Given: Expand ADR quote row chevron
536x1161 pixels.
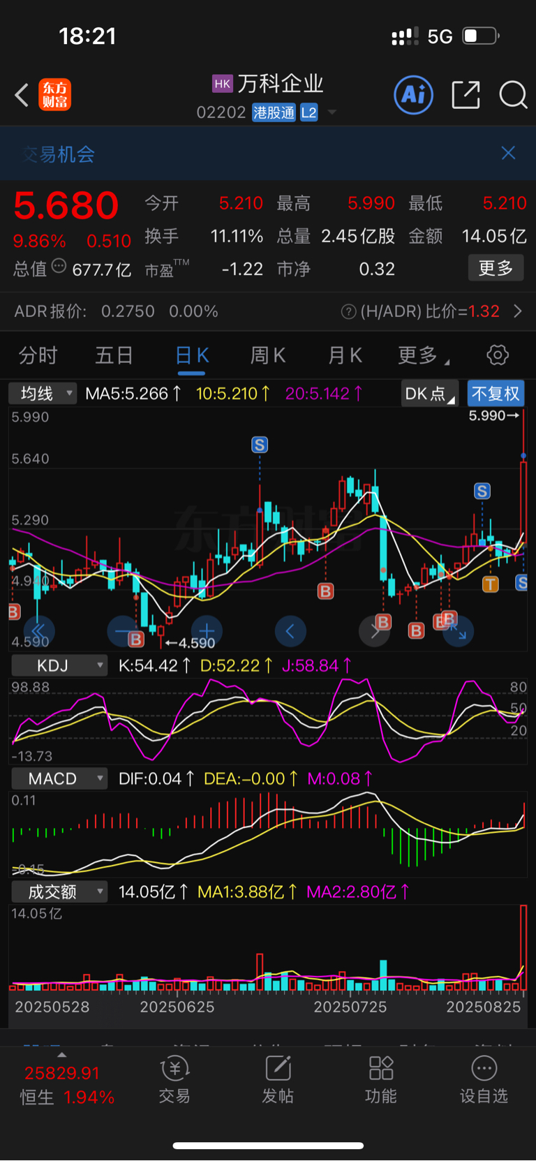Looking at the screenshot, I should point(518,311).
